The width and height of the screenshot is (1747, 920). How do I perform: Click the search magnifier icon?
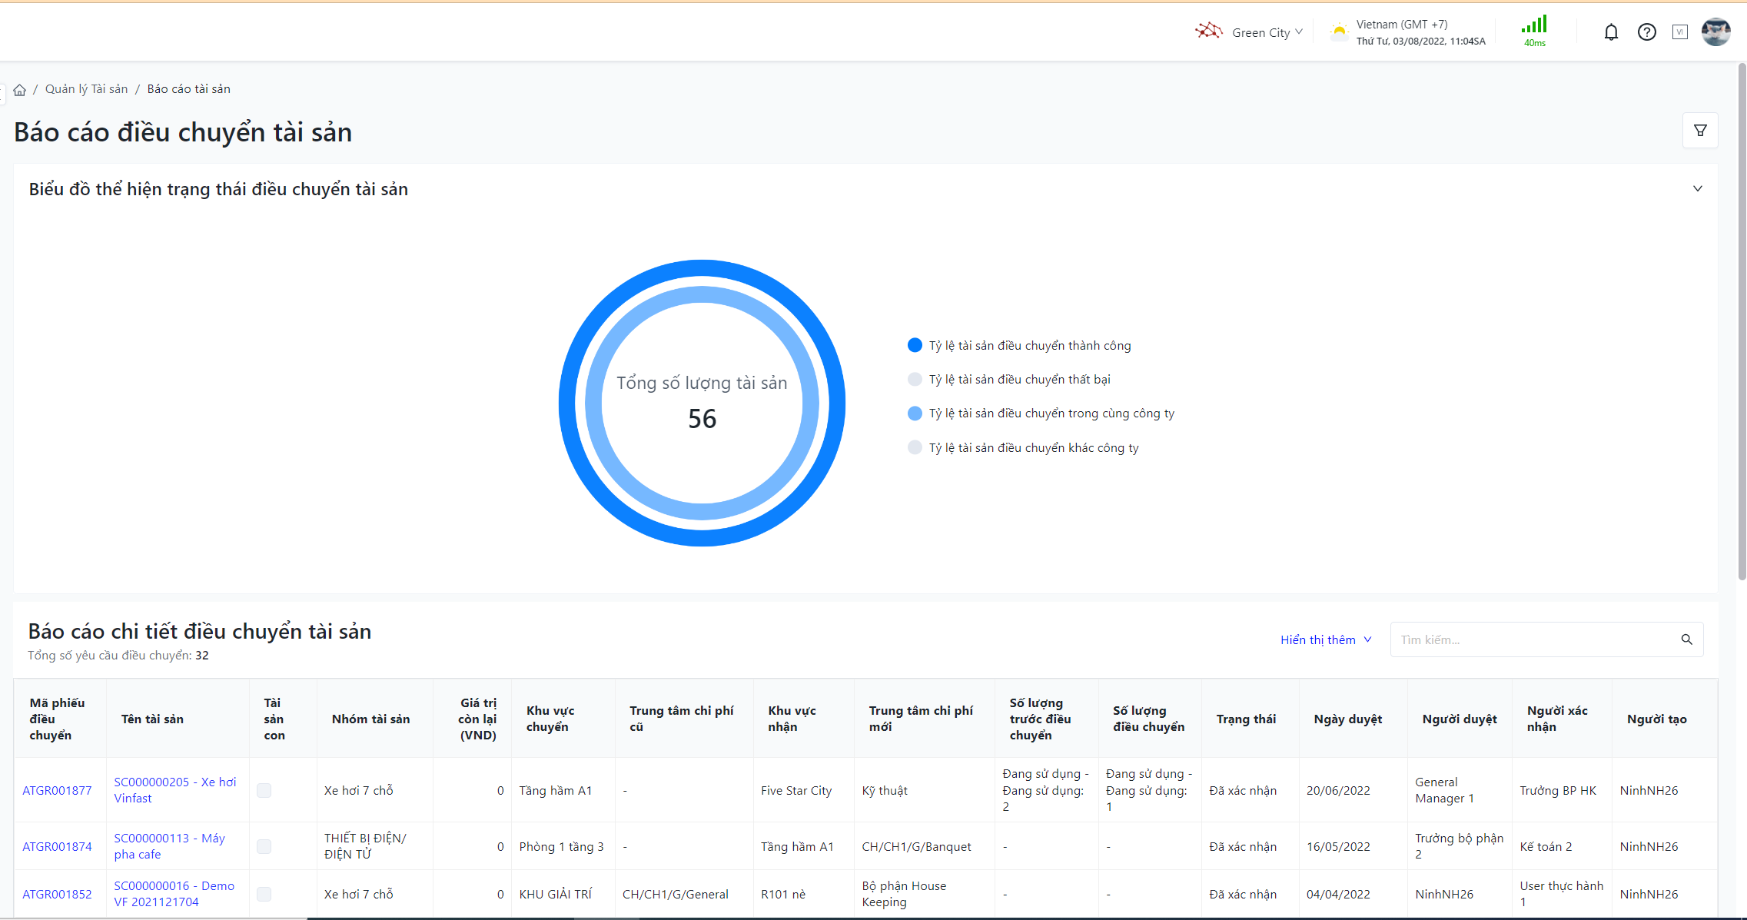click(x=1686, y=639)
